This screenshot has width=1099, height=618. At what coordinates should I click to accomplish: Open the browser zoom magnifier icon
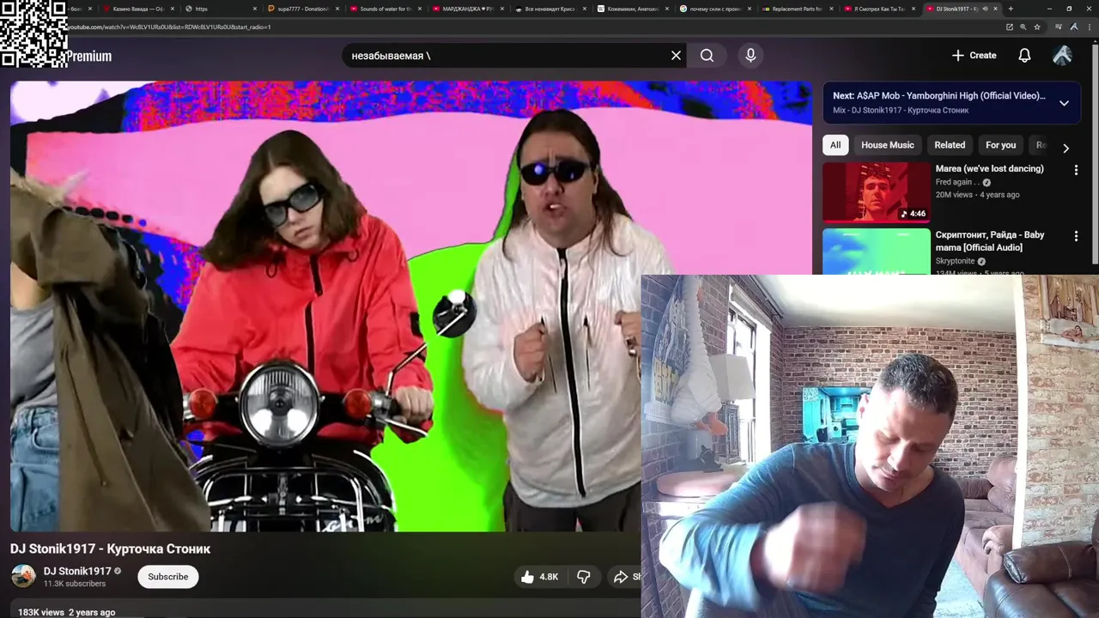(x=1023, y=27)
